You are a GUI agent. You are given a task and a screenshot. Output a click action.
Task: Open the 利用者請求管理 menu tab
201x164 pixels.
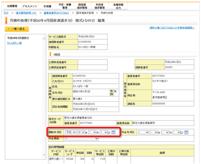click(x=100, y=6)
